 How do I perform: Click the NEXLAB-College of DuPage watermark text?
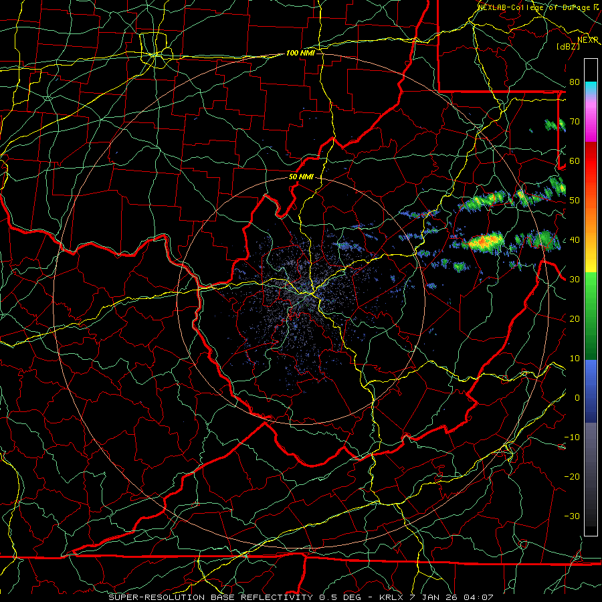click(538, 7)
